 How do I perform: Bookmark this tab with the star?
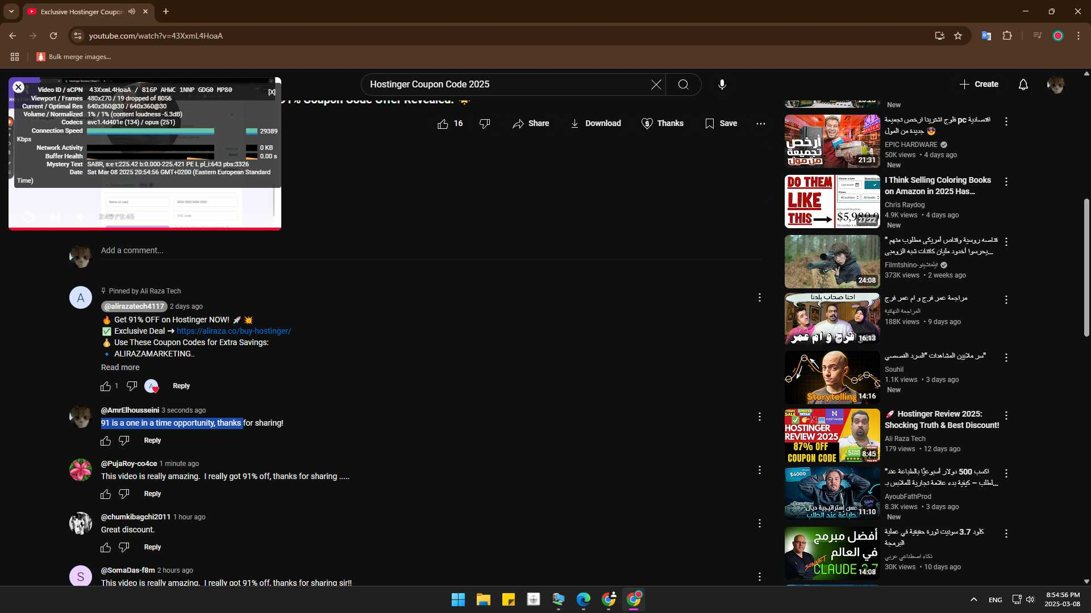click(958, 36)
